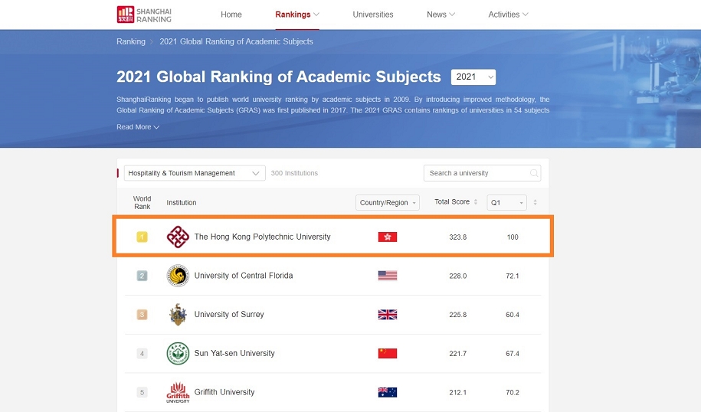
Task: Sort by Q1 indicator column arrows
Action: click(536, 202)
